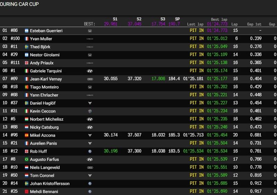Click the Alfa Romeo logo beside Kevin Ceccon
This screenshot has height=195, width=277.
pyautogui.click(x=90, y=111)
